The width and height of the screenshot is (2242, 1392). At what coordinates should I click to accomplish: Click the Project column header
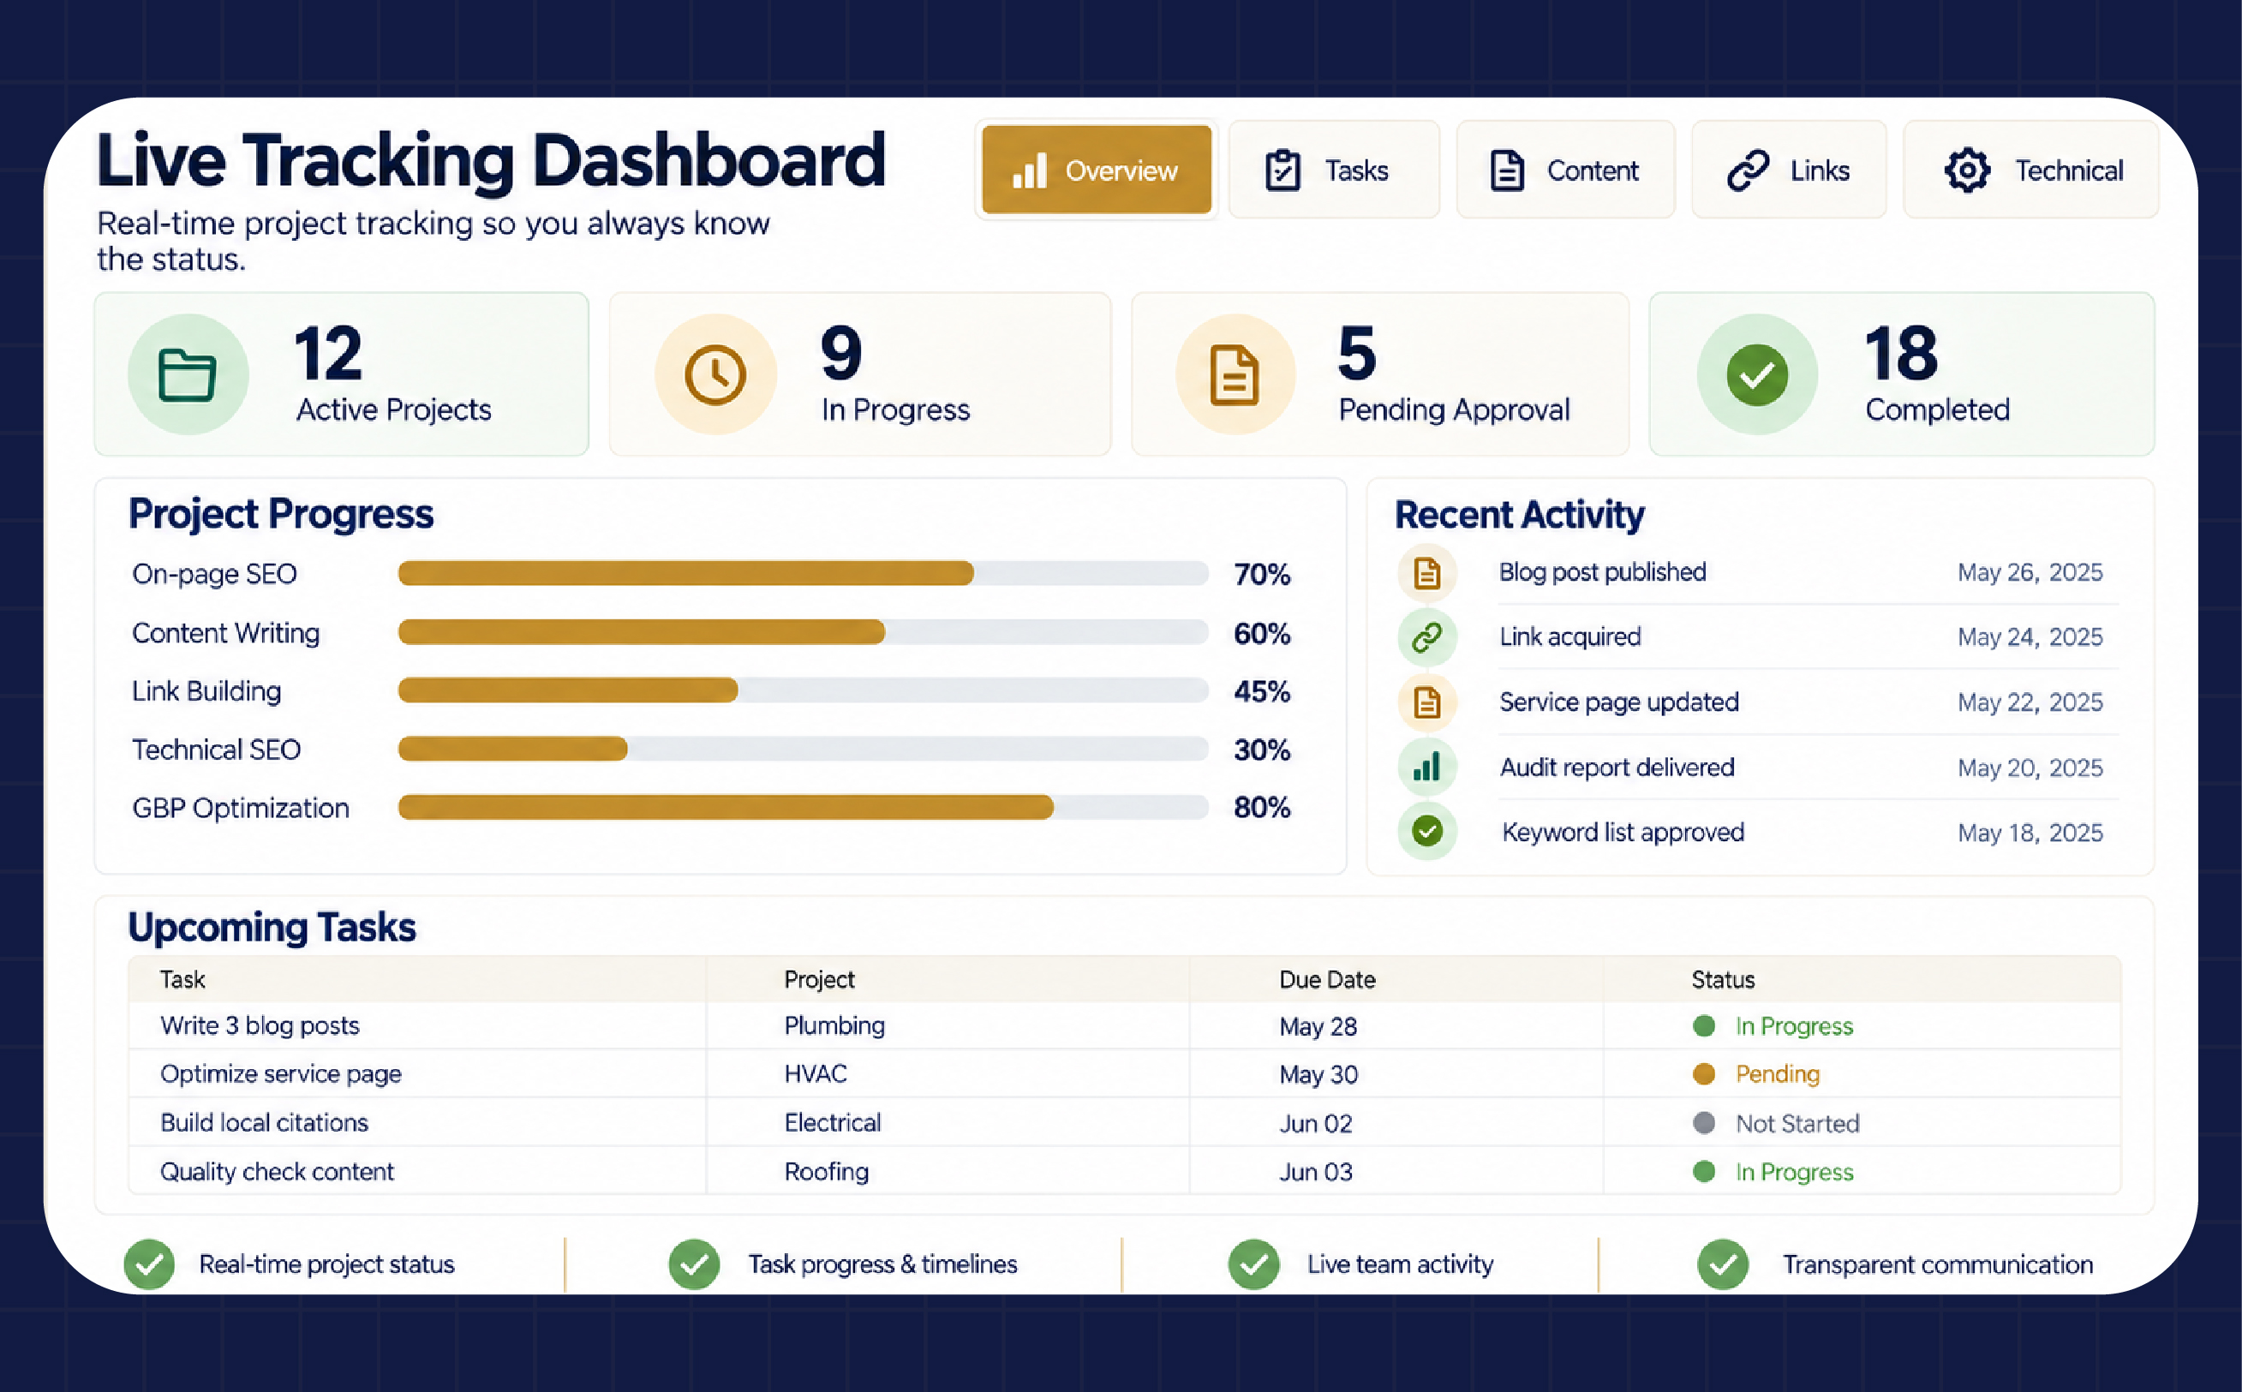820,980
